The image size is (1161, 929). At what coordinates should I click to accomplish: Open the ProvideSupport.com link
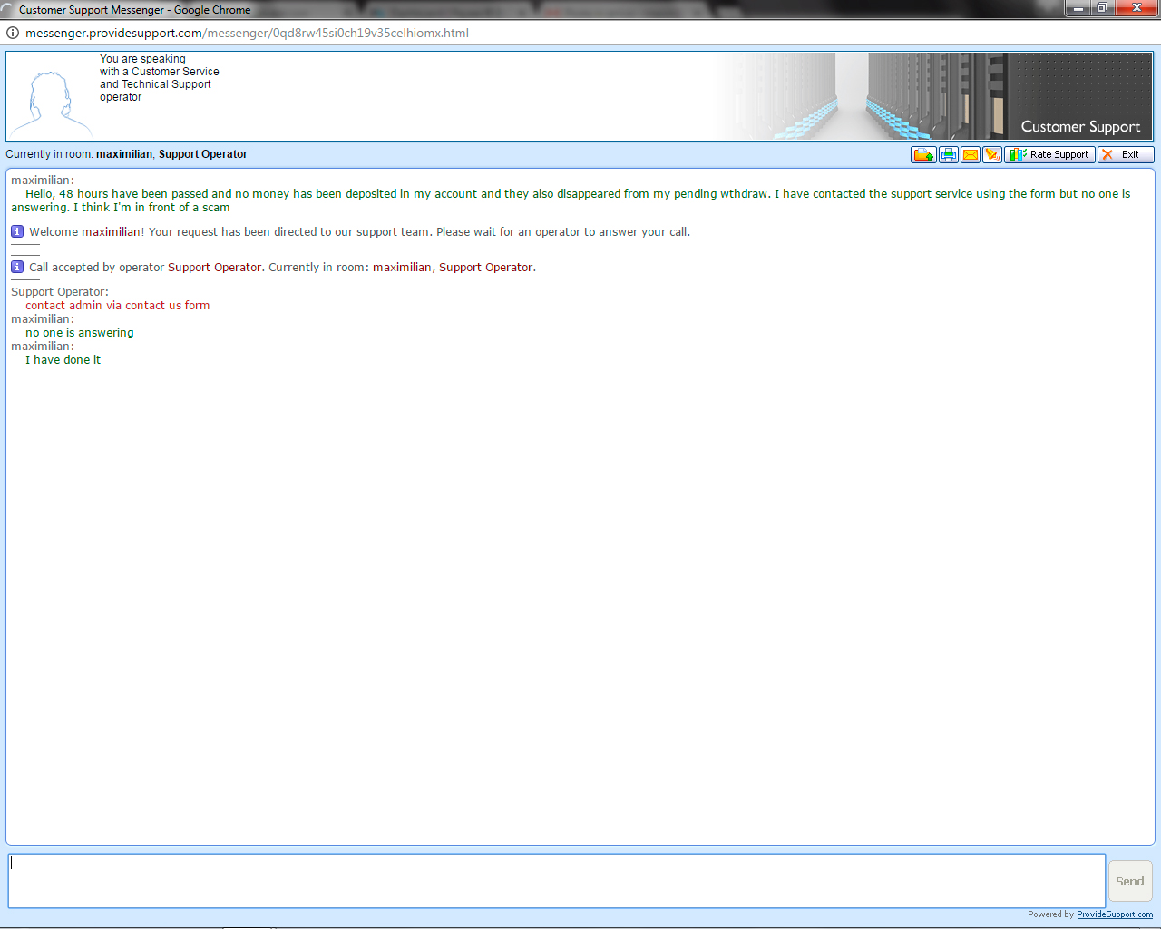1114,914
